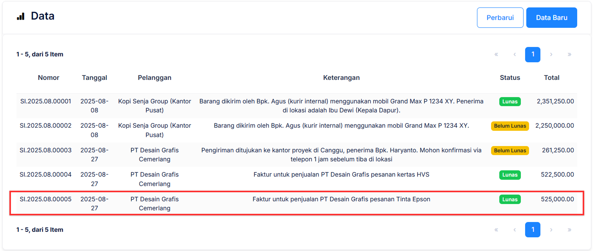The image size is (594, 251).
Task: Select highlighted invoice SI.2025.08.00005
Action: click(46, 199)
